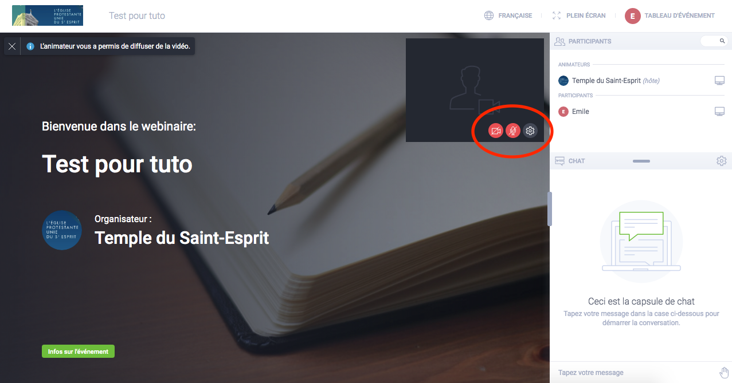Image resolution: width=732 pixels, height=383 pixels.
Task: Switch to Plein écran mode
Action: coord(578,15)
